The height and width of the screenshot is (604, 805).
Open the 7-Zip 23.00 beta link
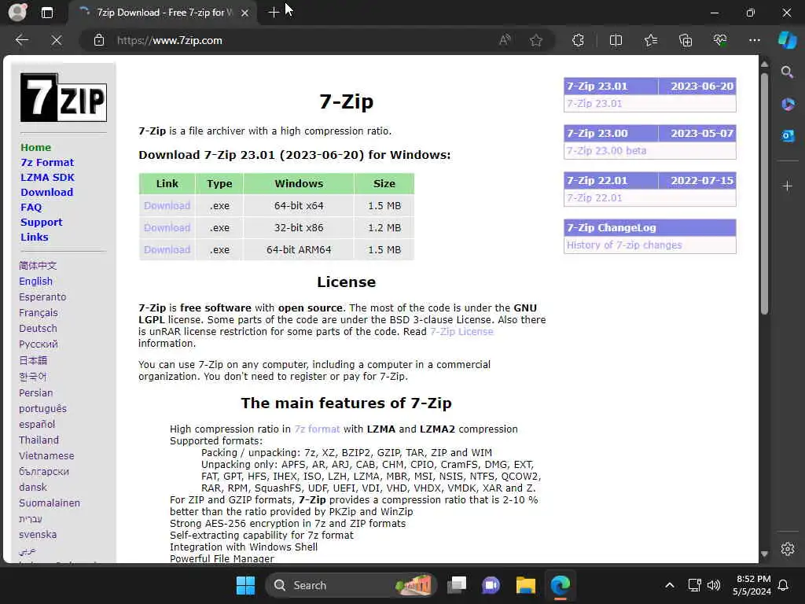(606, 150)
